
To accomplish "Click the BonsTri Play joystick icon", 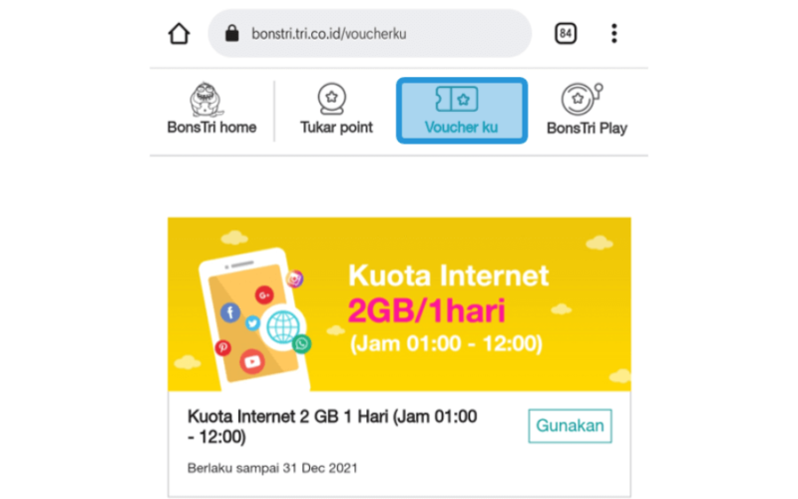I will tap(582, 99).
